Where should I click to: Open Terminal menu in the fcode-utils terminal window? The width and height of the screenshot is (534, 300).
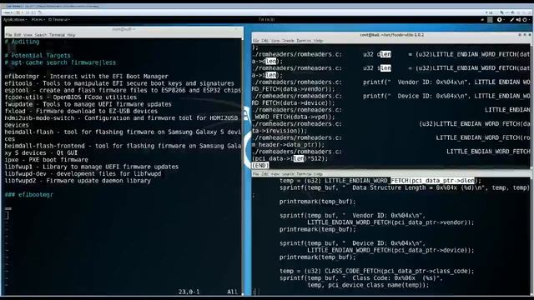click(304, 41)
